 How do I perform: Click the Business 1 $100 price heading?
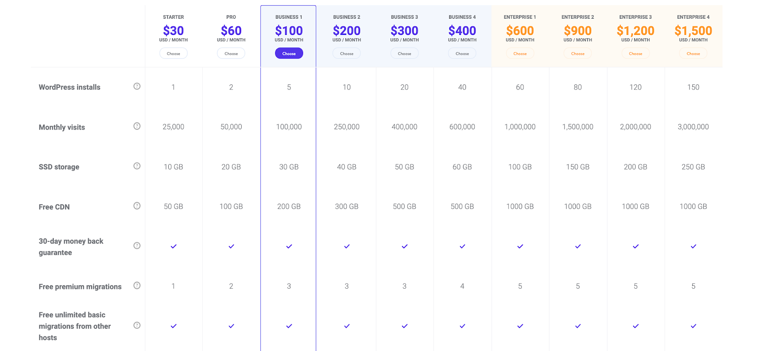point(289,31)
